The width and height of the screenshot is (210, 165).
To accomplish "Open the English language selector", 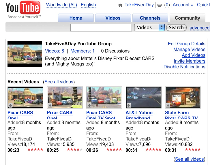I will [x=88, y=5].
